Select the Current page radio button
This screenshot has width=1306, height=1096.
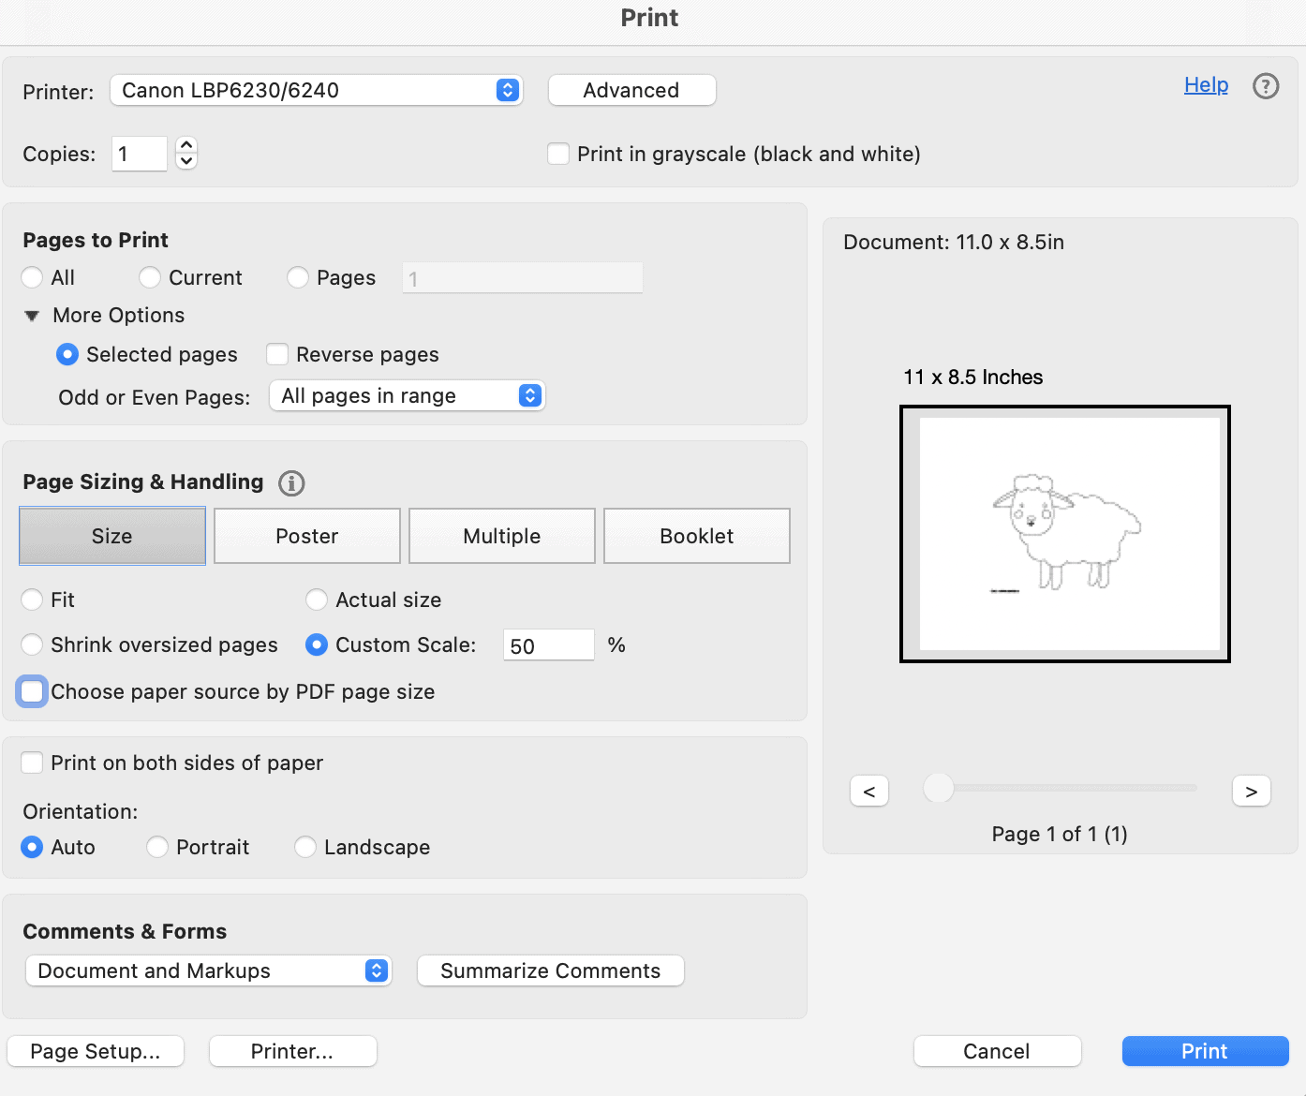[x=150, y=277]
